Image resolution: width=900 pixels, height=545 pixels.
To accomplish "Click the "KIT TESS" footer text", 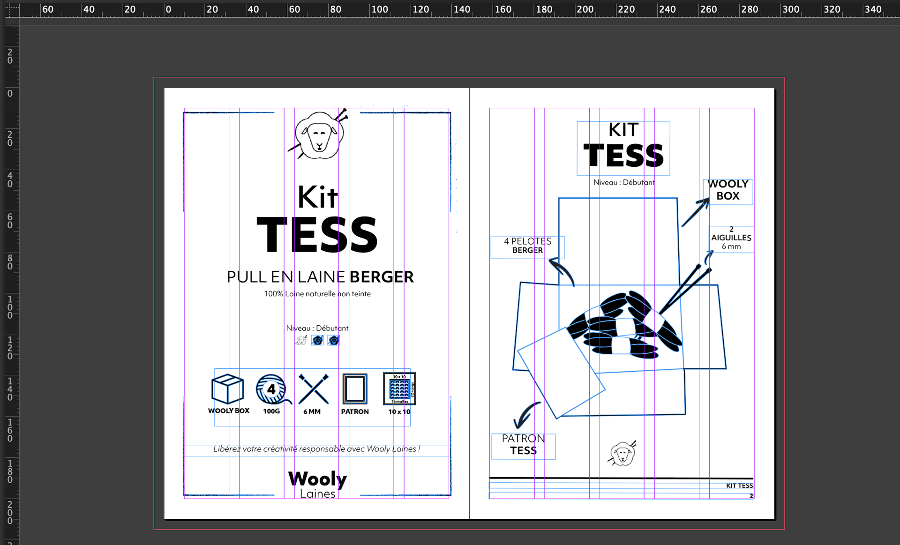I will [739, 485].
